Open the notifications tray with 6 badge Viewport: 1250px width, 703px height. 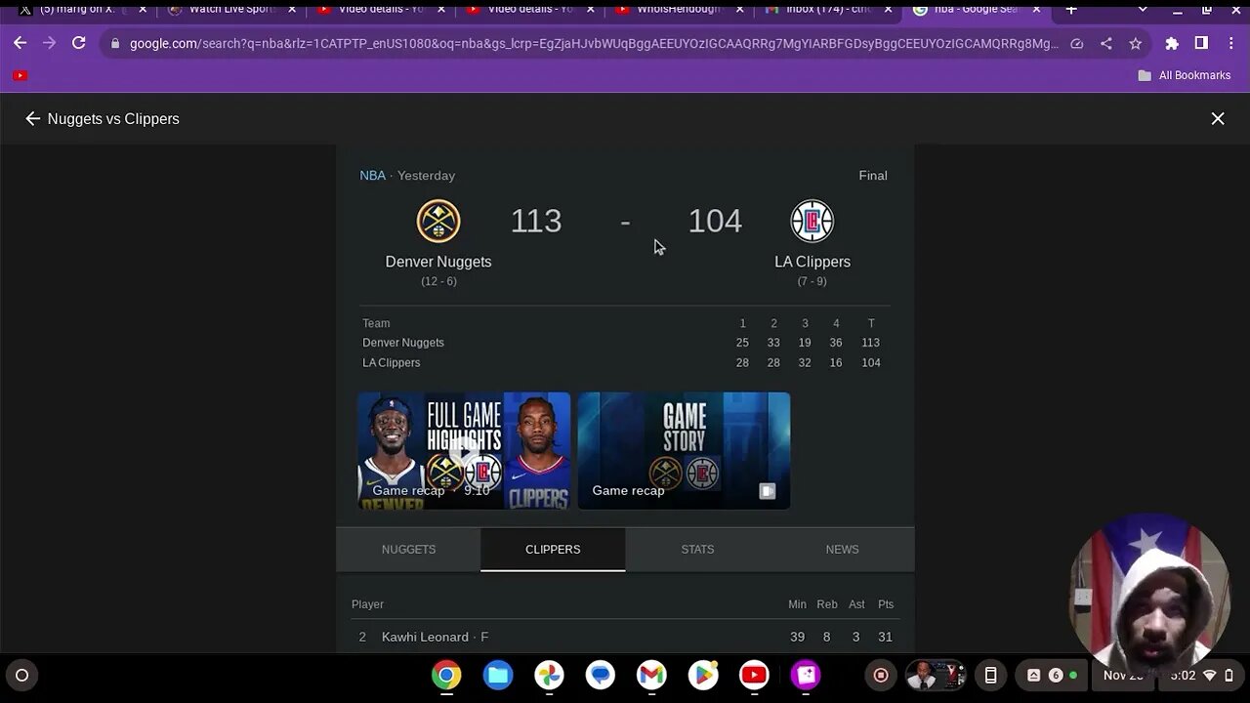pos(1051,675)
